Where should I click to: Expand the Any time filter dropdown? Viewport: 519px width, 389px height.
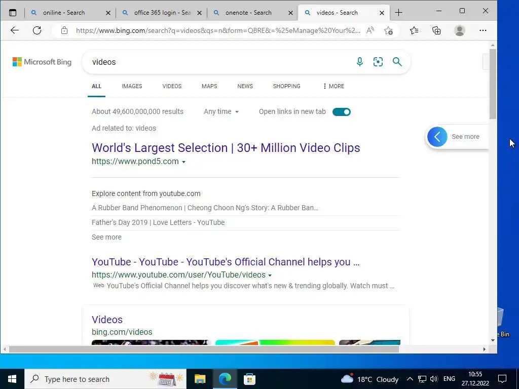[221, 112]
